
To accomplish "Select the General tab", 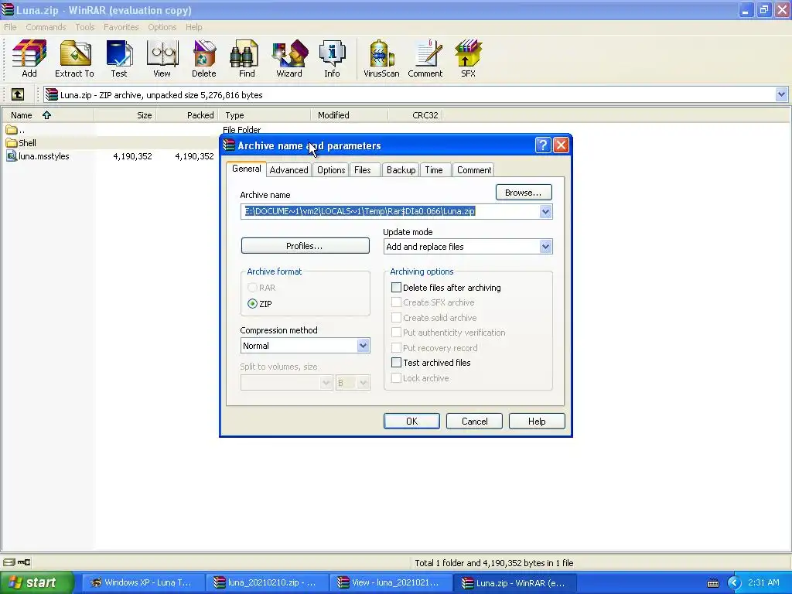I will (247, 169).
